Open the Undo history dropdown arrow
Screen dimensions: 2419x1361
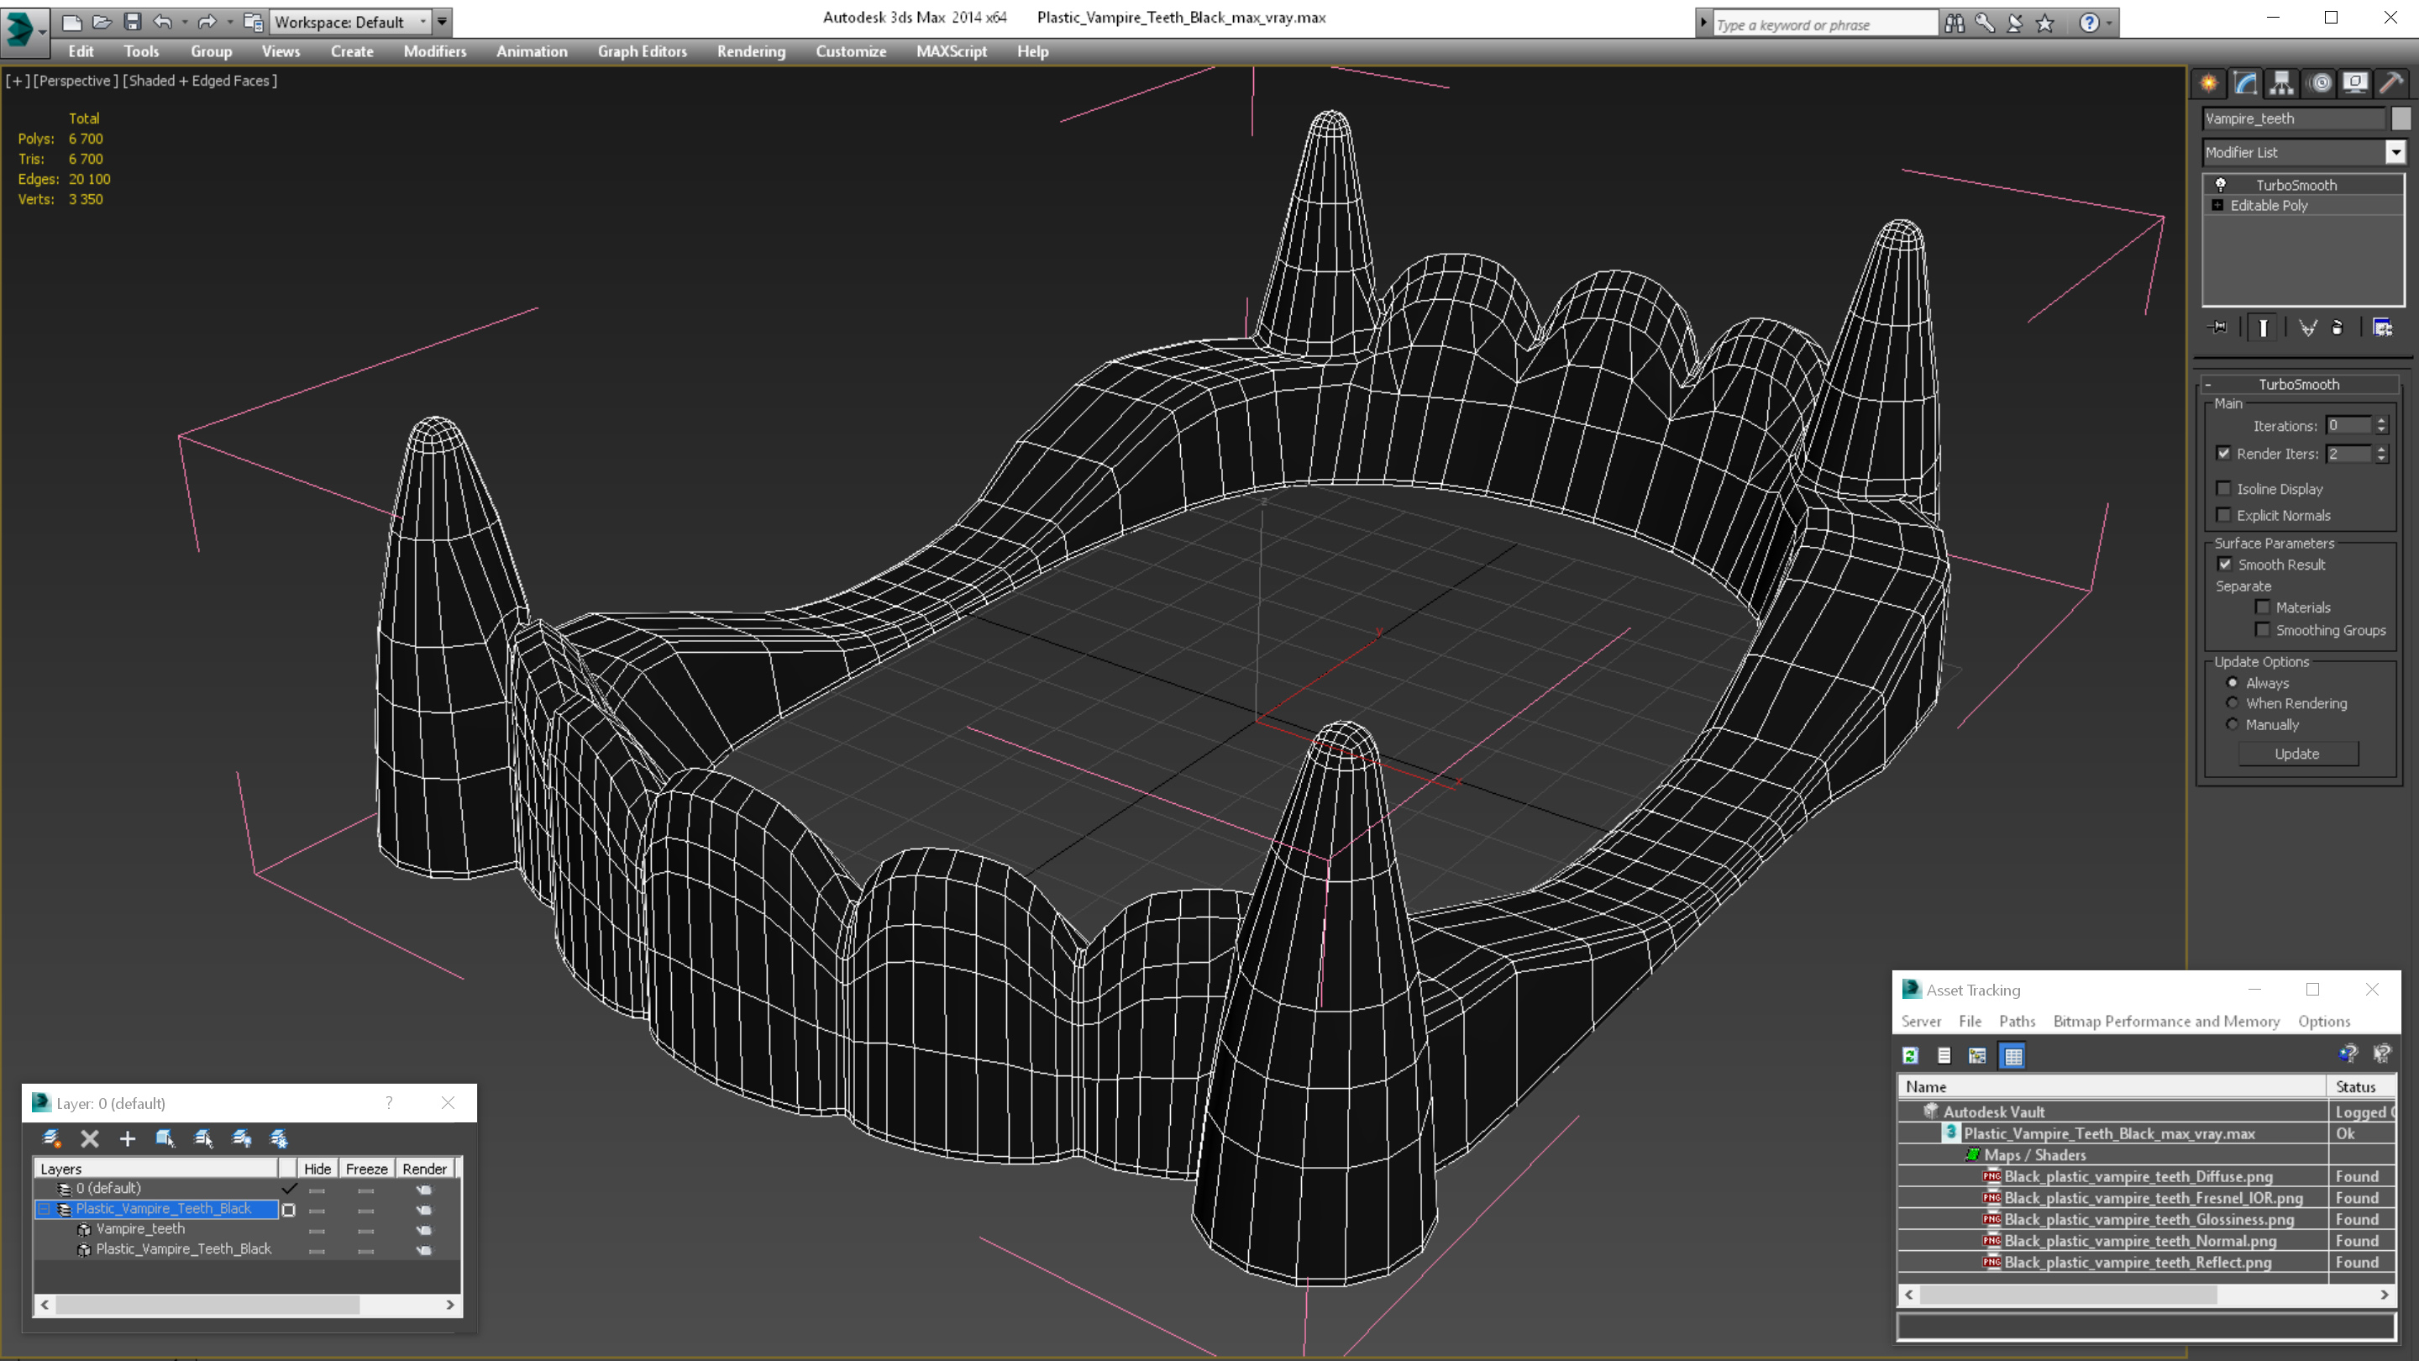coord(184,22)
